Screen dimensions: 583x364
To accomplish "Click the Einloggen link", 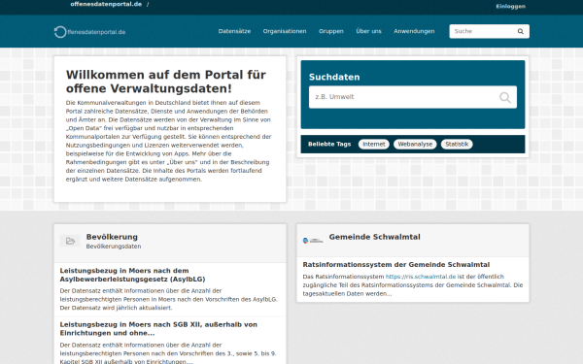I will click(x=511, y=7).
